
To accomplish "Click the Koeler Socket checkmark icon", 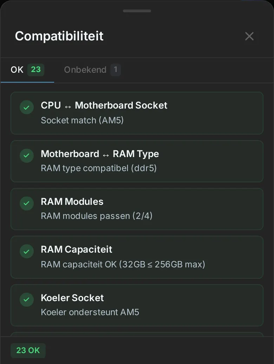I will point(27,299).
